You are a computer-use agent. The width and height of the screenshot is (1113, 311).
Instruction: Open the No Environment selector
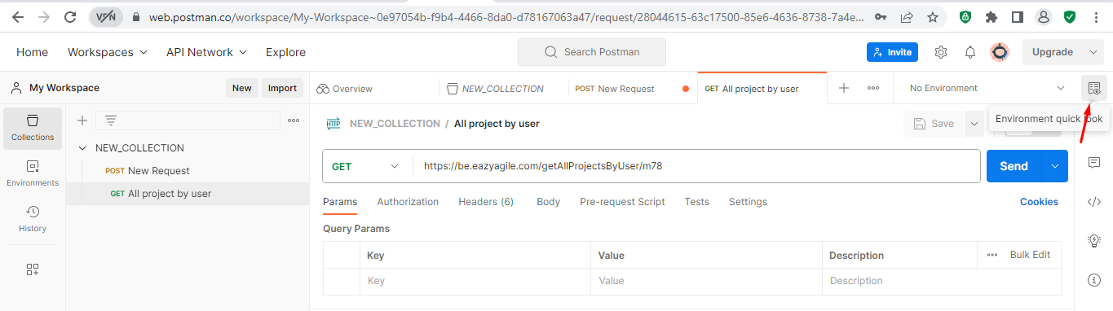pyautogui.click(x=987, y=88)
